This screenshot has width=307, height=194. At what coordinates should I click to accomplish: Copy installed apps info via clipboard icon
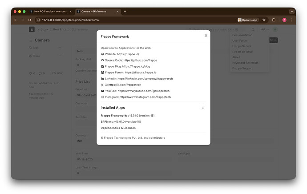(203, 108)
